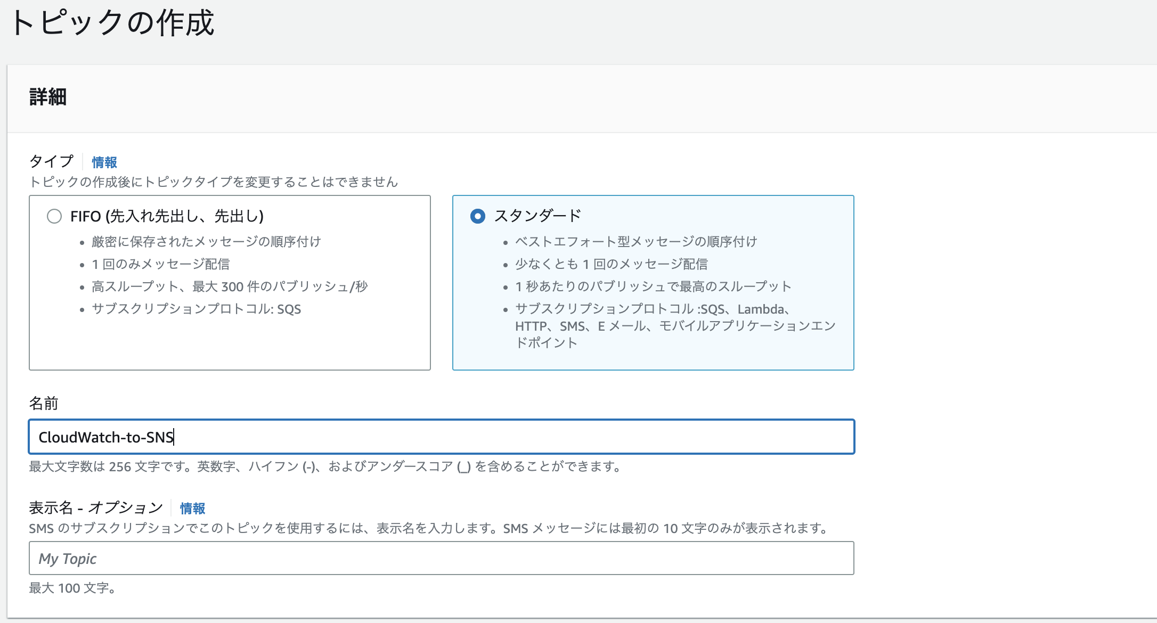
Task: Click the 表示名 - オプション label
Action: [x=96, y=507]
